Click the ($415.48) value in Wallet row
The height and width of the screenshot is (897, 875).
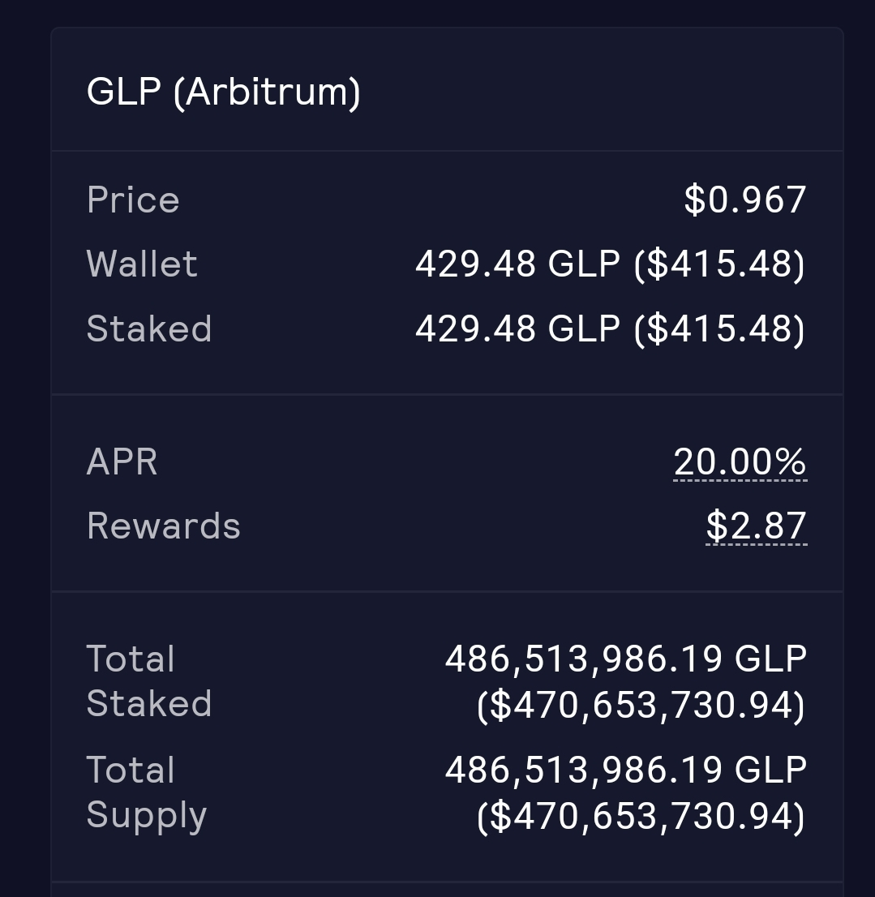[x=720, y=264]
